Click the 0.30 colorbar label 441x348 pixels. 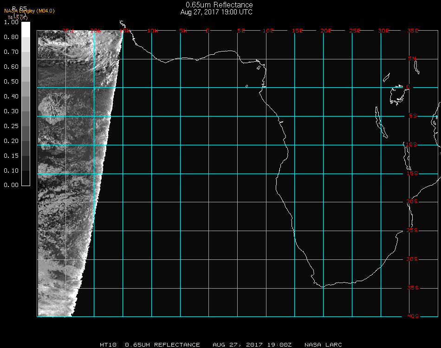[11, 111]
